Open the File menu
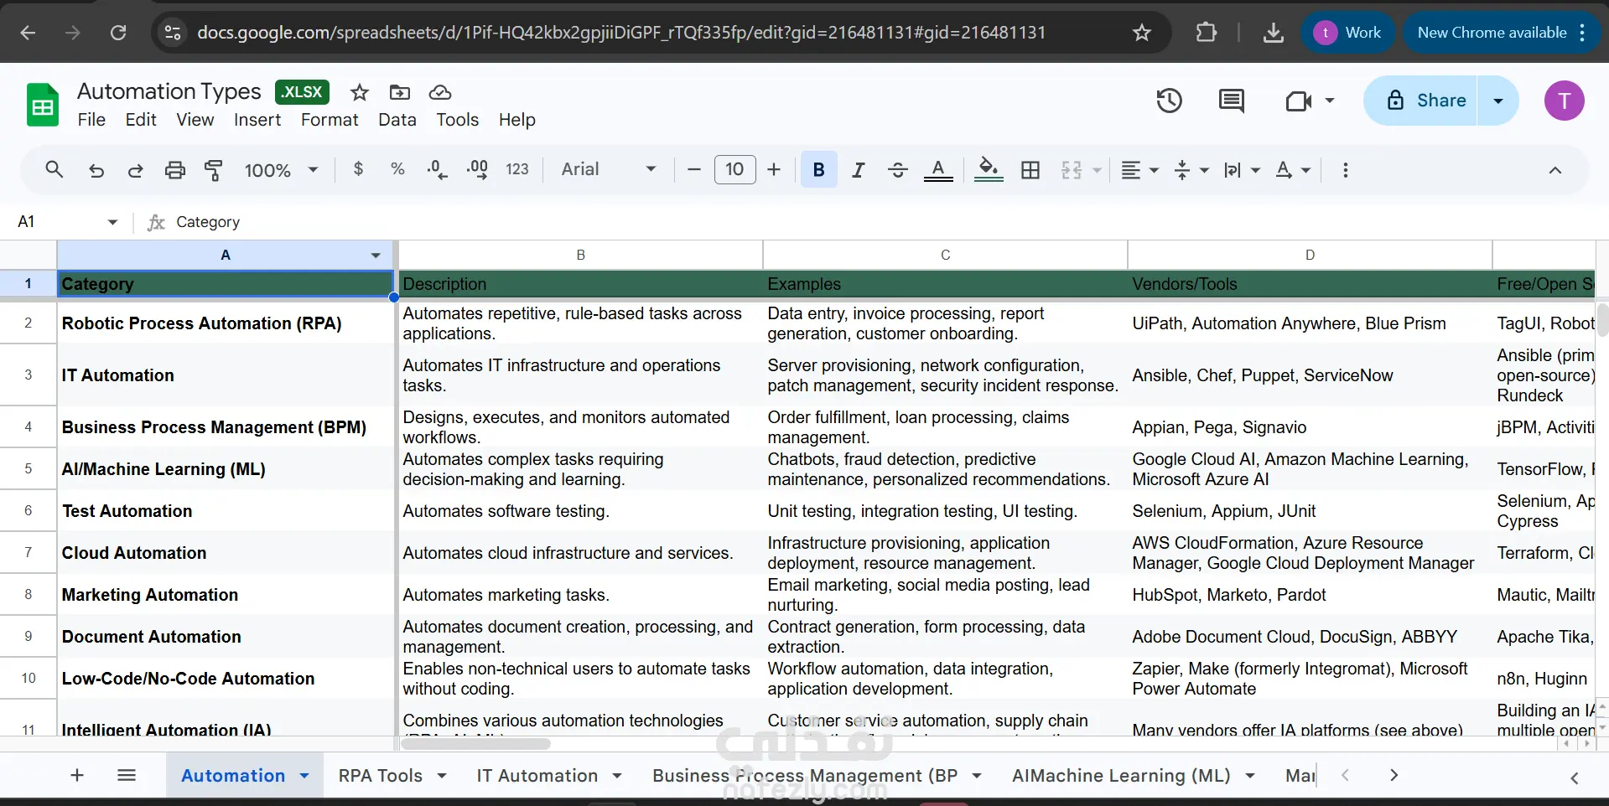 click(x=91, y=120)
